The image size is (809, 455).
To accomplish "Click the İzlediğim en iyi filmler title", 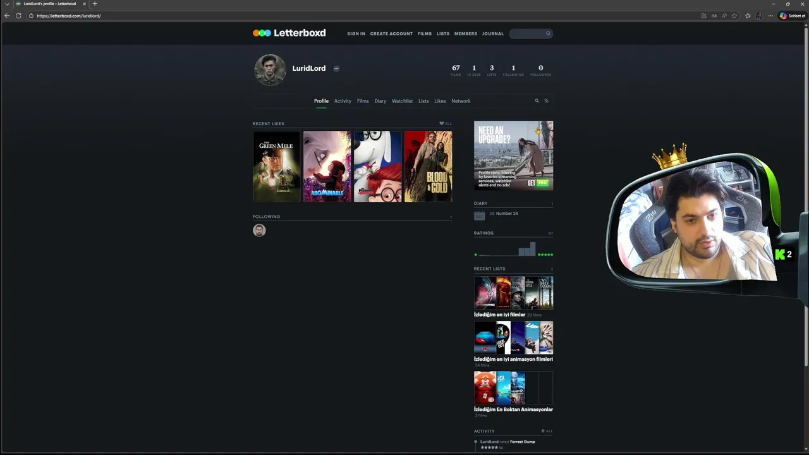I will click(x=499, y=315).
